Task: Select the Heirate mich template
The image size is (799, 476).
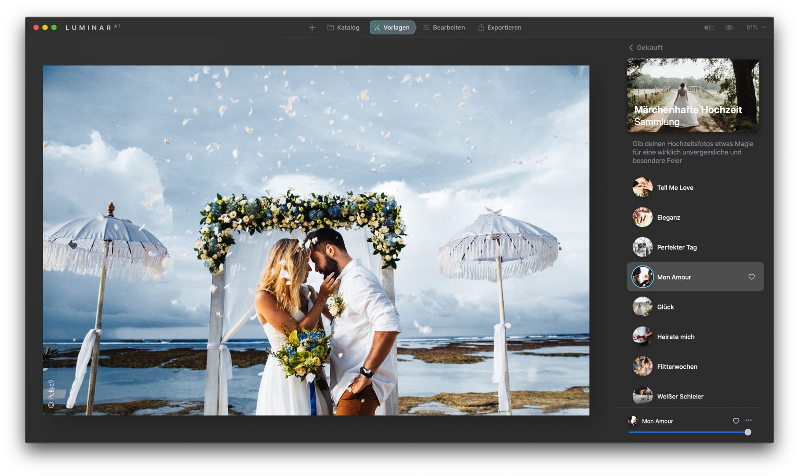Action: pyautogui.click(x=675, y=337)
